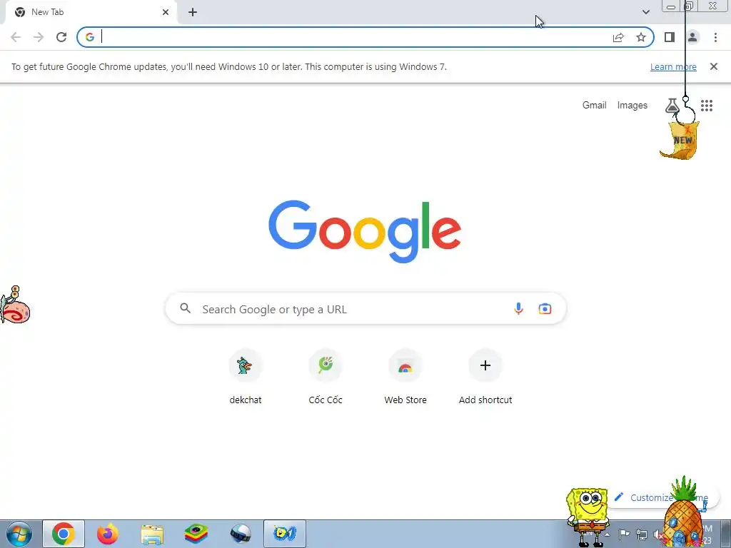The width and height of the screenshot is (731, 548).
Task: Open the Chrome side panel icon
Action: (670, 37)
